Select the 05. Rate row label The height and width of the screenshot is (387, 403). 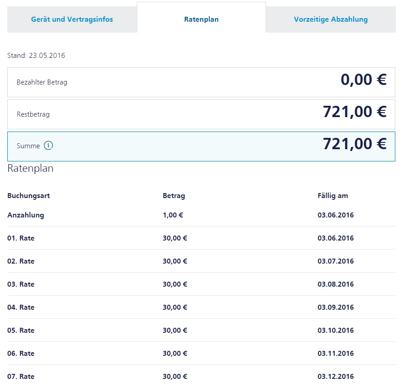(21, 330)
